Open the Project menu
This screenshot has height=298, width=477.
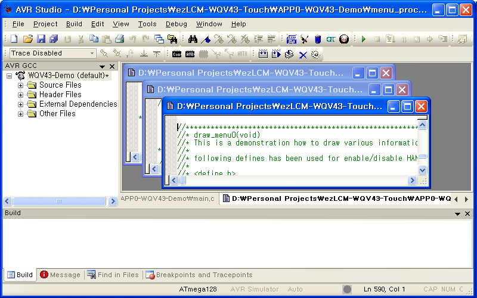(x=45, y=24)
